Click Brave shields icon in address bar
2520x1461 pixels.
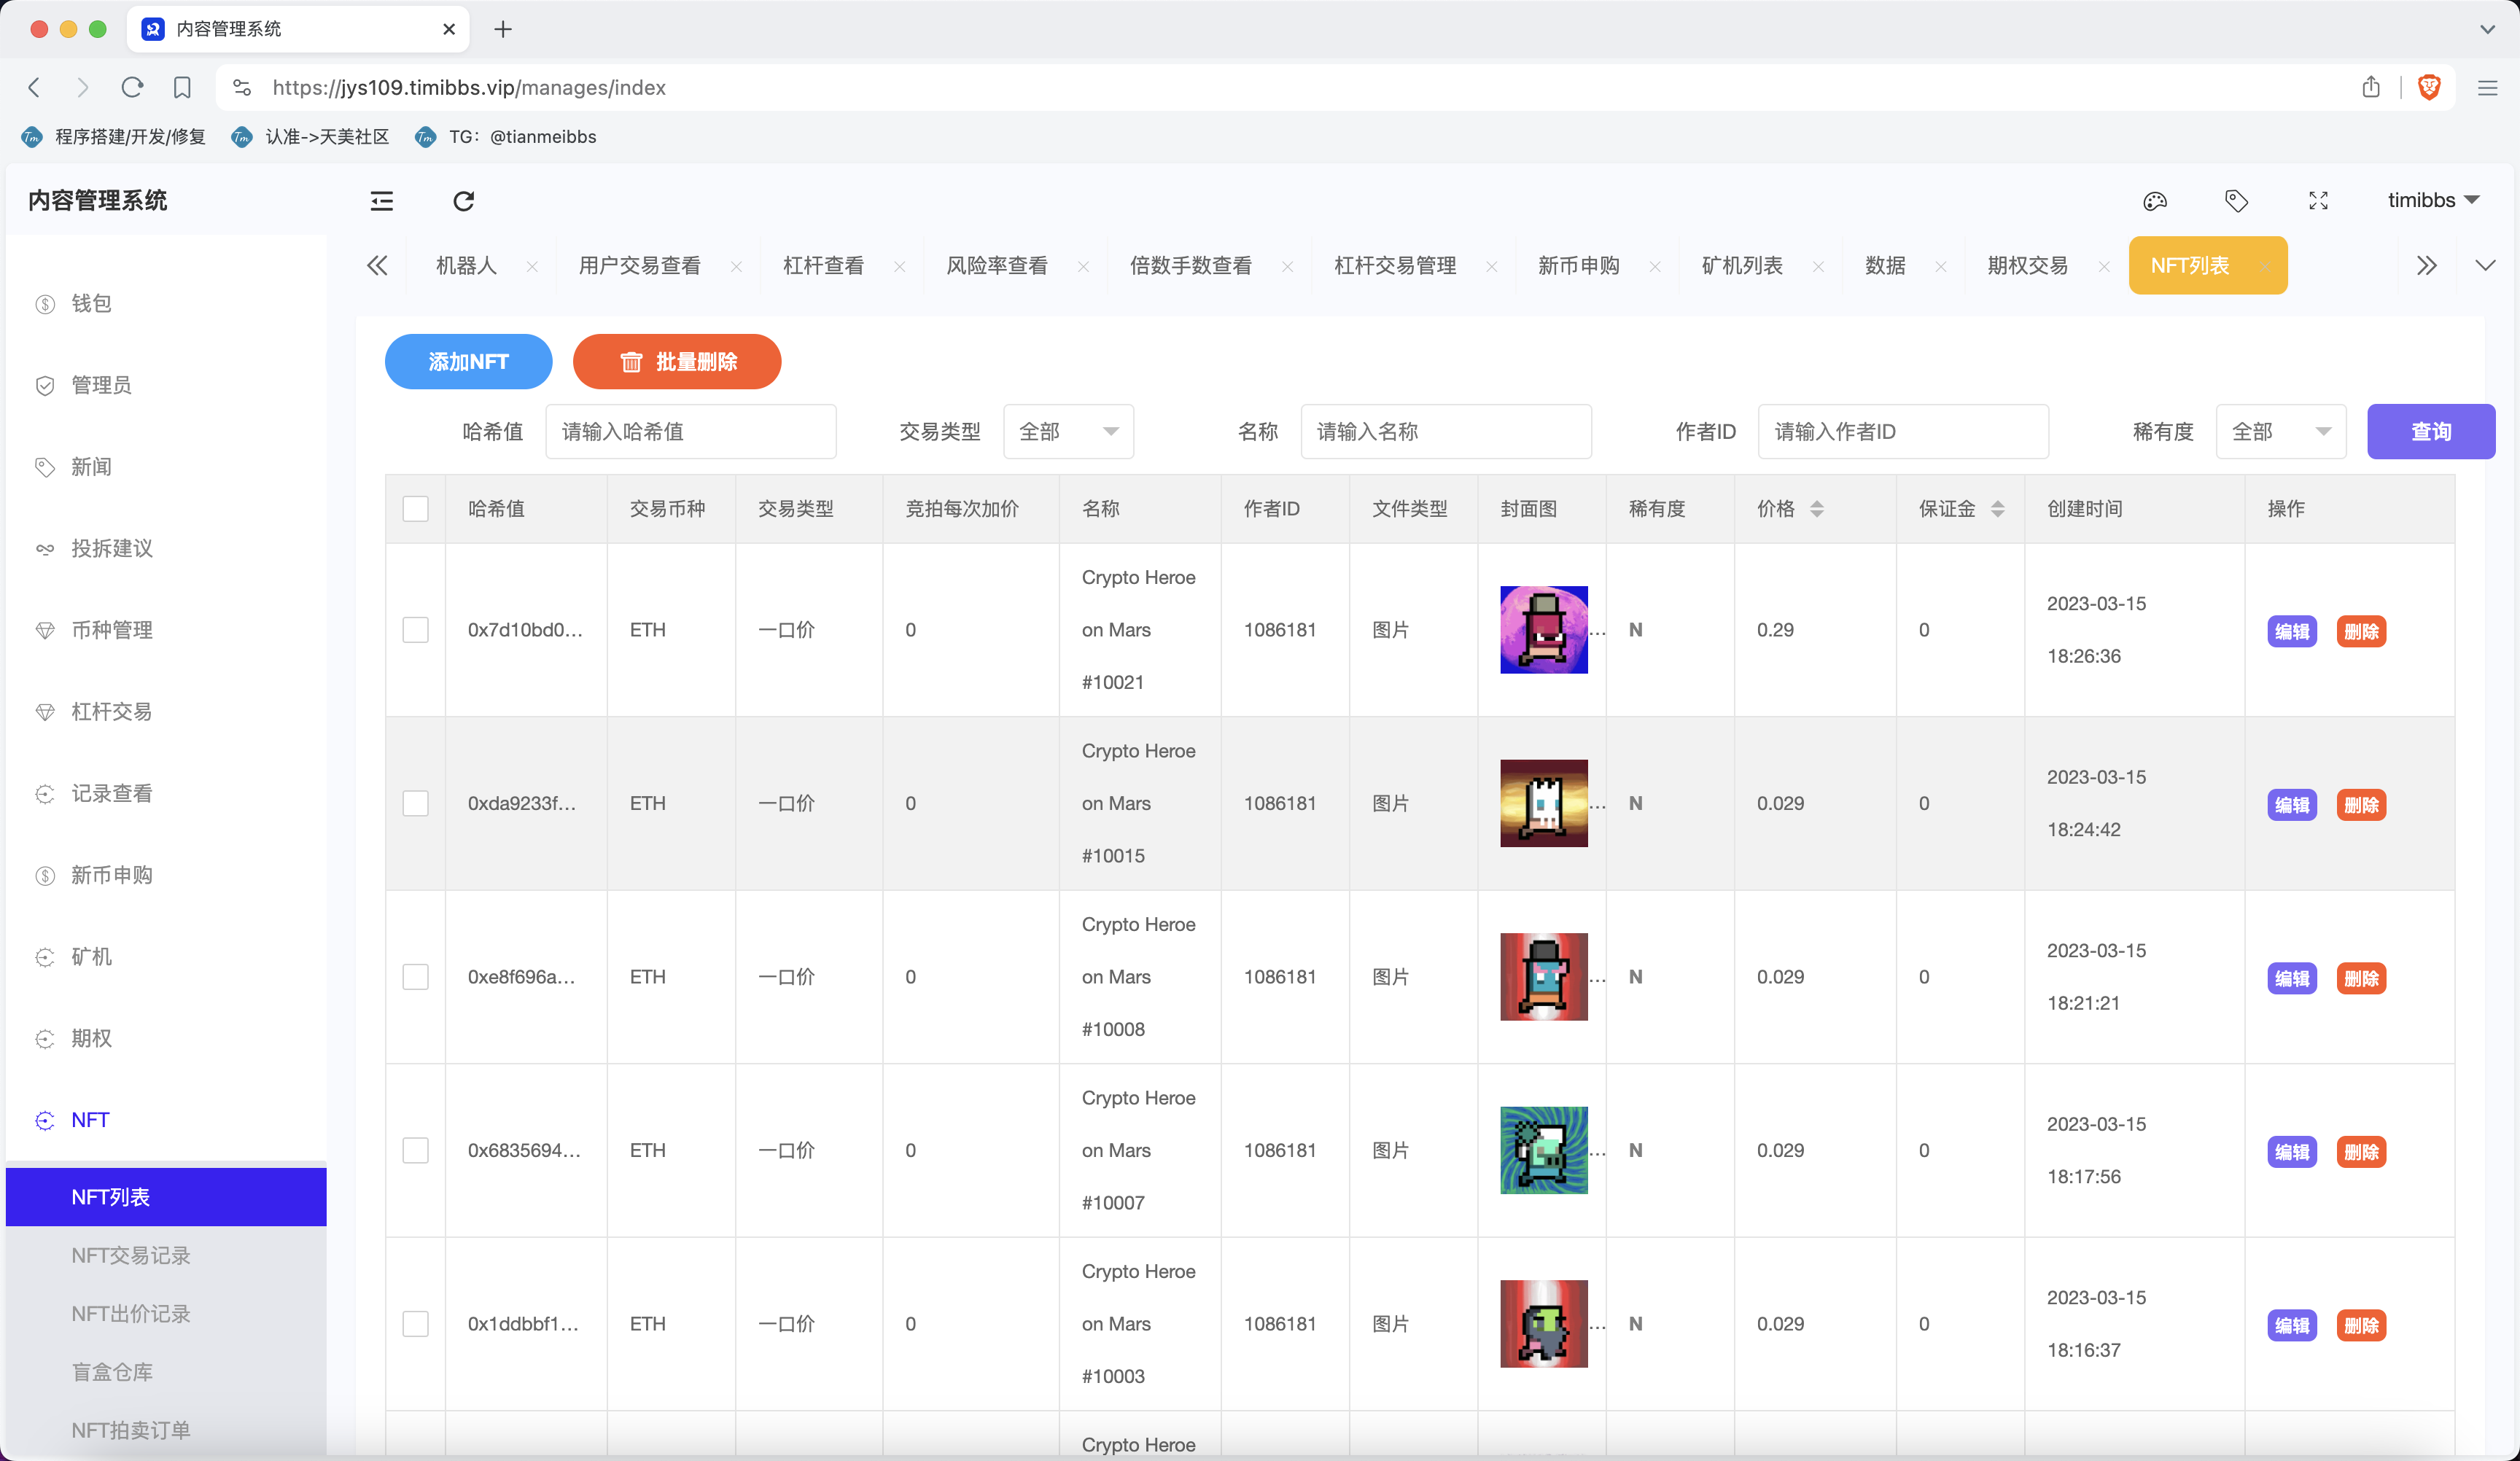[2429, 87]
